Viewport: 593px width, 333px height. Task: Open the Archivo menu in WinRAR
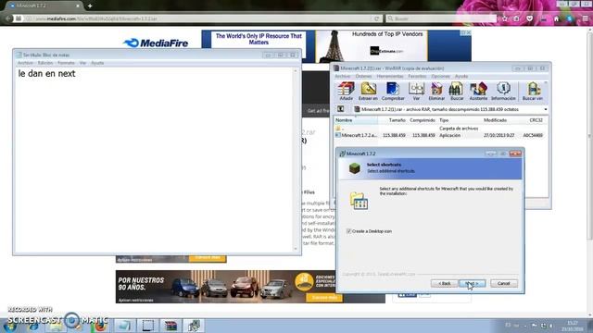(x=343, y=76)
